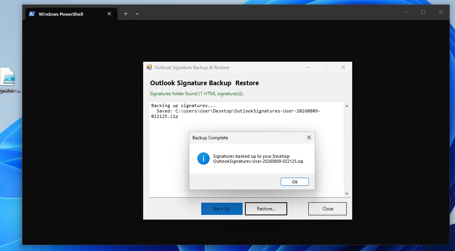Viewport: 455px width, 251px height.
Task: Click the blue information icon in dialog
Action: pyautogui.click(x=204, y=159)
